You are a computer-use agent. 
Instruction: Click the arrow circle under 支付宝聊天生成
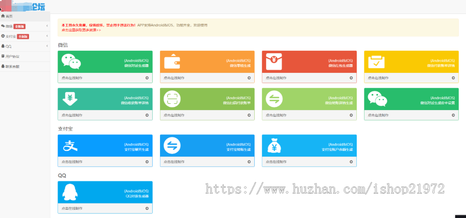pos(147,162)
